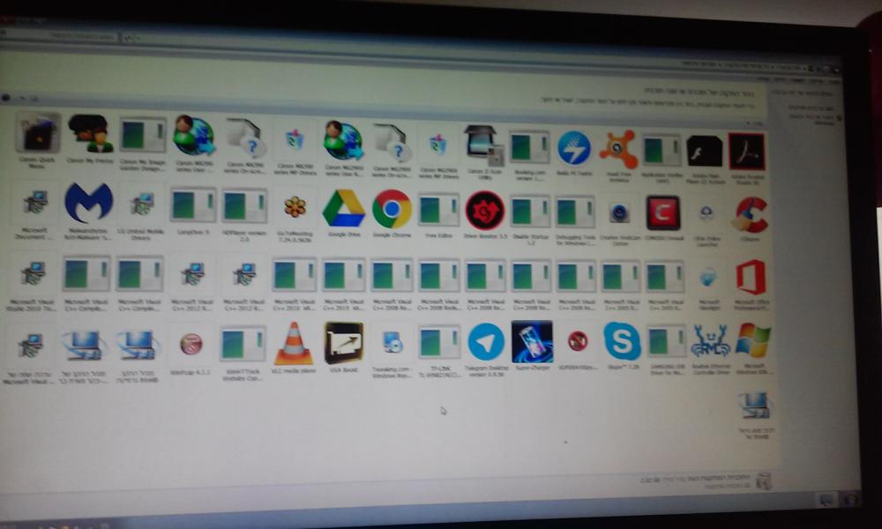Select the Microsoft Windows SDK flag icon
Image resolution: width=882 pixels, height=529 pixels.
752,340
